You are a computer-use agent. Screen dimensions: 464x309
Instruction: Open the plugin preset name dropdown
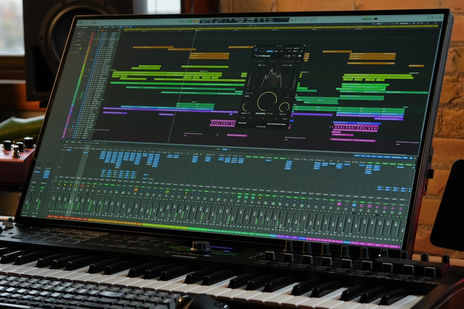tap(267, 48)
